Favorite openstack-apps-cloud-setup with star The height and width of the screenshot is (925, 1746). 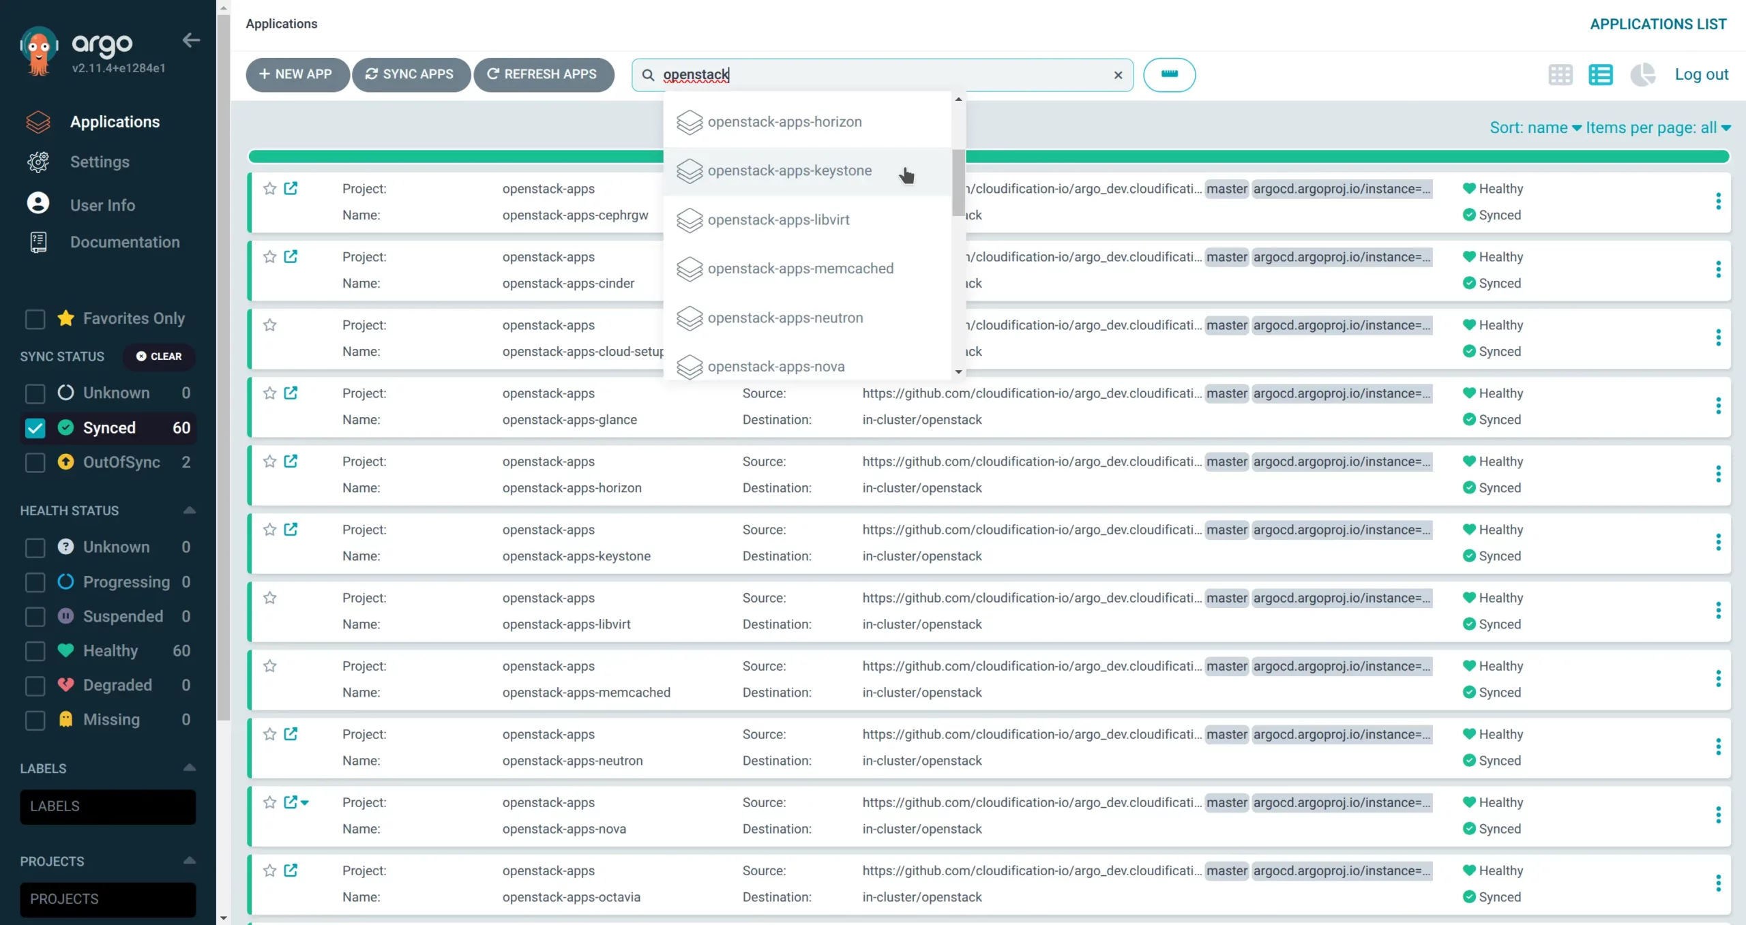click(270, 325)
